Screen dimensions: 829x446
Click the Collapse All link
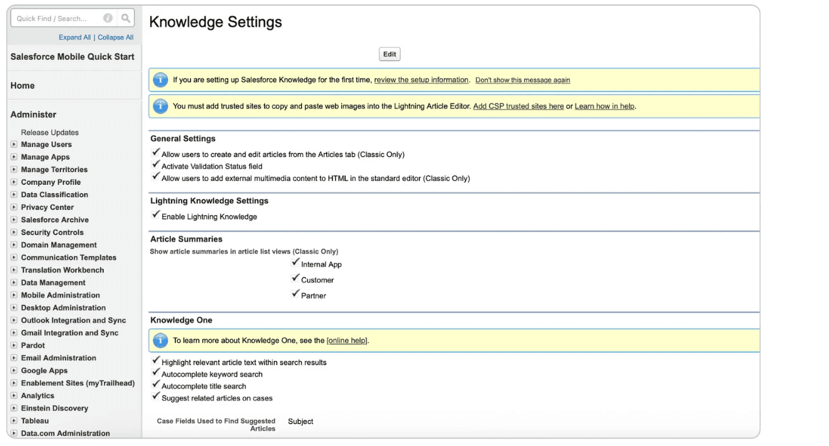pos(115,37)
